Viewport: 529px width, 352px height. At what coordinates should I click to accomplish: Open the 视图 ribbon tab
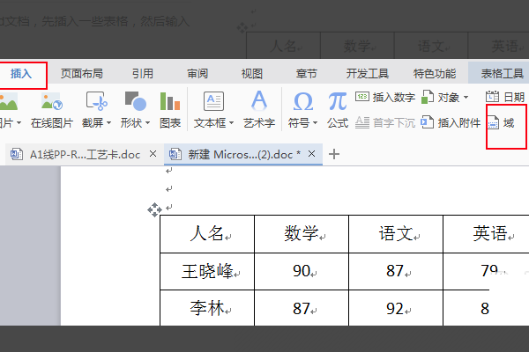click(x=251, y=73)
